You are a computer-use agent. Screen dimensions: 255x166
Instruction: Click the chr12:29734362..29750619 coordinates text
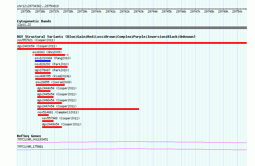[38, 6]
